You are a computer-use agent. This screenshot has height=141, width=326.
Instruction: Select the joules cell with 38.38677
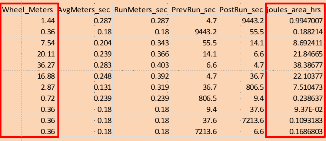click(x=295, y=65)
